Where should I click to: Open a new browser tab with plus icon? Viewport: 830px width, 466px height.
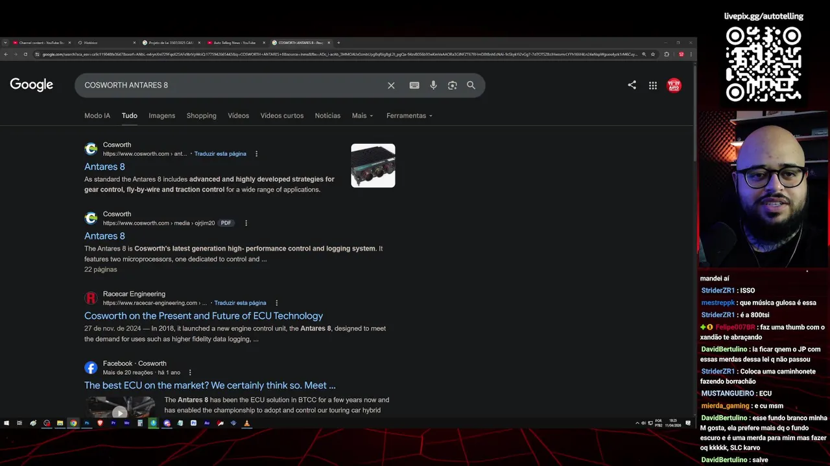pos(338,43)
